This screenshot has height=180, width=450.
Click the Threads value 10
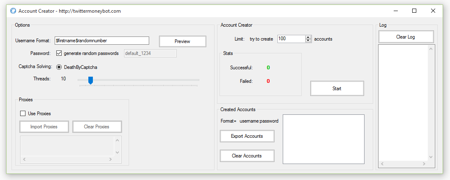click(63, 79)
